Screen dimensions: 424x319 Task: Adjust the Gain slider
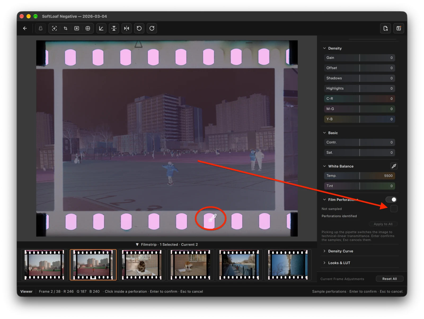tap(359, 58)
